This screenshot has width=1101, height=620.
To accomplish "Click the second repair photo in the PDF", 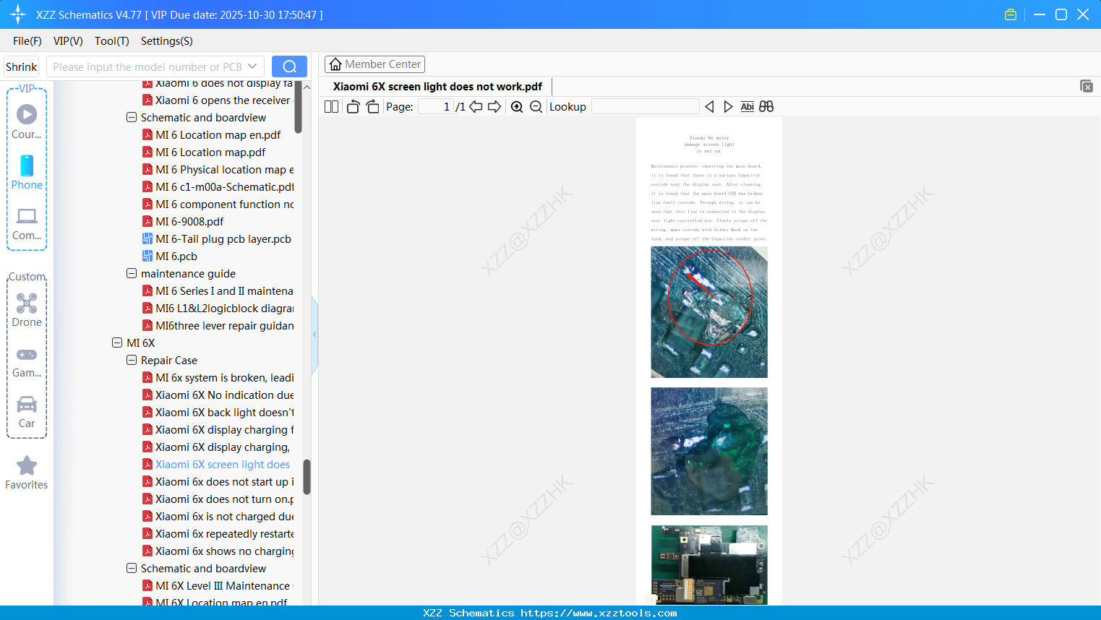I will (x=709, y=451).
